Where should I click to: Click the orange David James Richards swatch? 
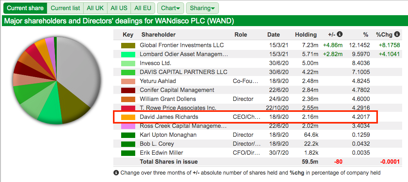128,117
